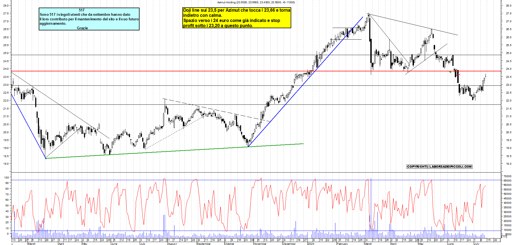
Task: Click the 27.5 value on the left price axis
Action: 6,13
